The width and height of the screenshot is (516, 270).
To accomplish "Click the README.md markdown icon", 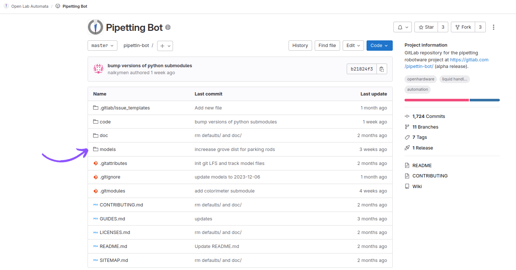I will tap(96, 246).
